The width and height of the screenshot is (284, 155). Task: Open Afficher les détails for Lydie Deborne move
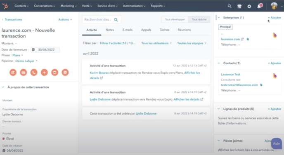coord(188,99)
